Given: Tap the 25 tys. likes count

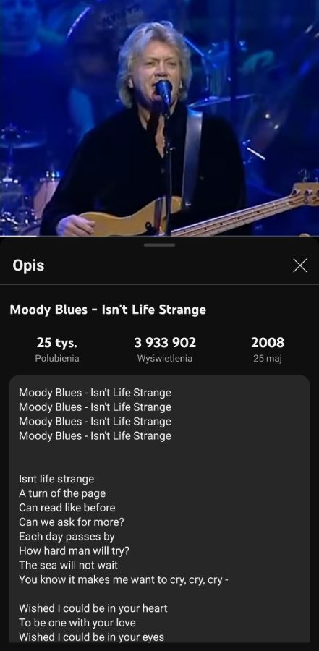Looking at the screenshot, I should click(56, 343).
